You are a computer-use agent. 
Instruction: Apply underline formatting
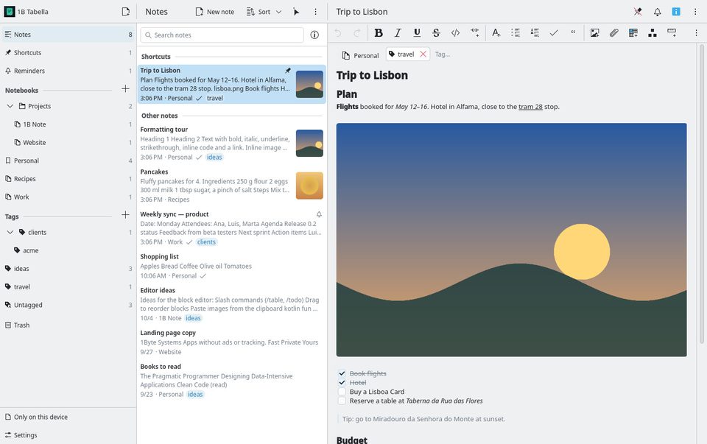point(417,33)
